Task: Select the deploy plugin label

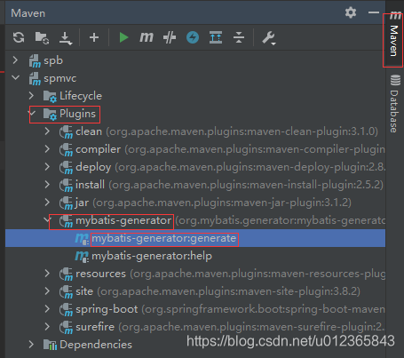Action: click(93, 167)
